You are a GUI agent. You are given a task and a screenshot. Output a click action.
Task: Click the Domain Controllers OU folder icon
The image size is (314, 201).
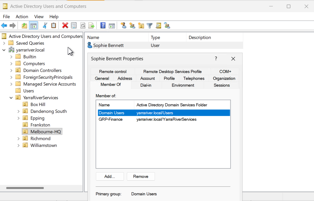click(18, 70)
